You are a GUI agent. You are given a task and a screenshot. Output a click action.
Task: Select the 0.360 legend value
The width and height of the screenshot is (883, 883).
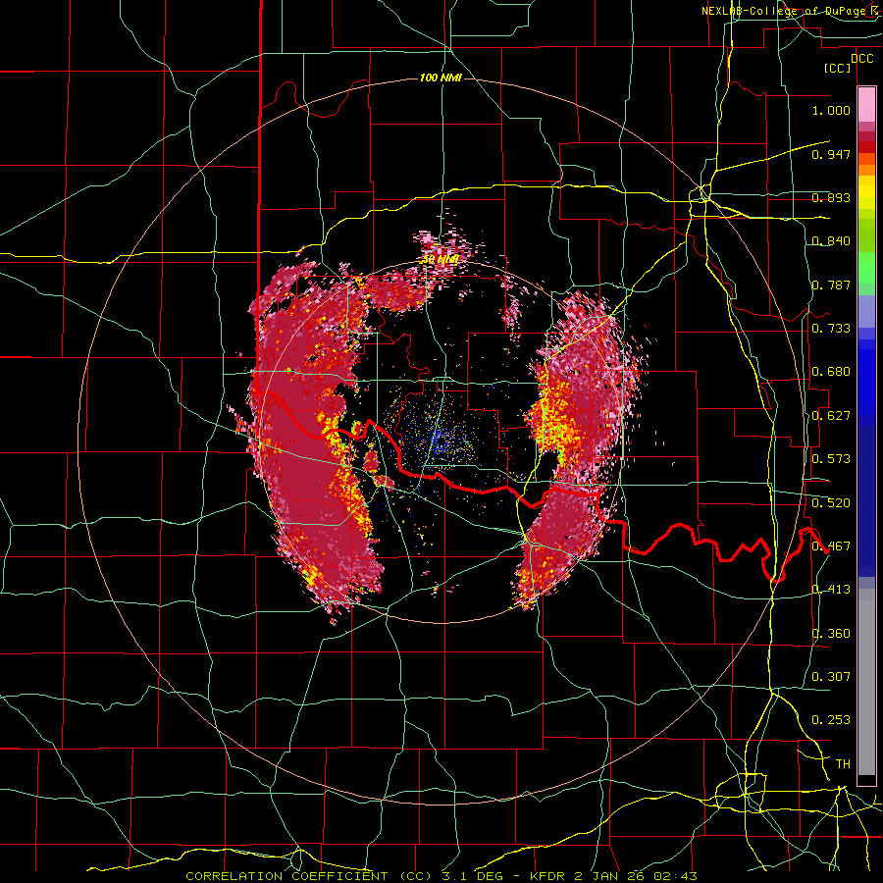coord(831,634)
